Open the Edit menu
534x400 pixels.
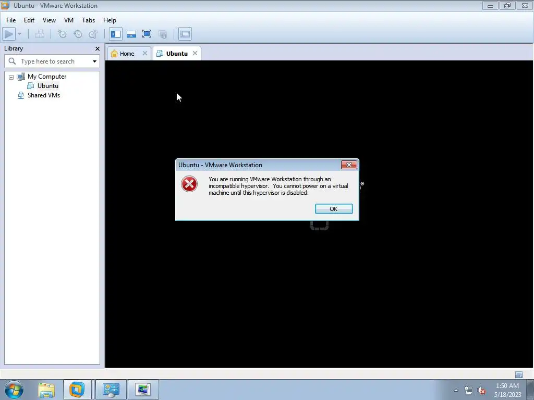[29, 20]
